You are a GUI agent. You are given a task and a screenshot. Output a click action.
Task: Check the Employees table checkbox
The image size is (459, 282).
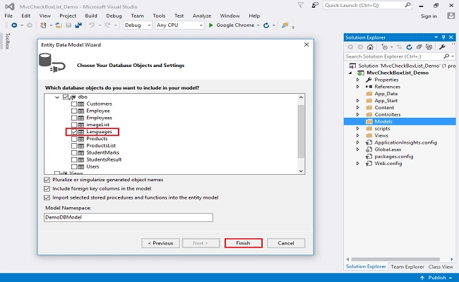point(74,118)
